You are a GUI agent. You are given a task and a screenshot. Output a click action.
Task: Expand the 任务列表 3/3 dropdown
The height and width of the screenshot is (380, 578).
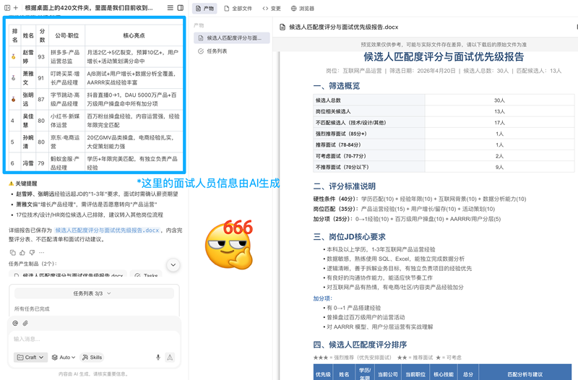[94, 294]
